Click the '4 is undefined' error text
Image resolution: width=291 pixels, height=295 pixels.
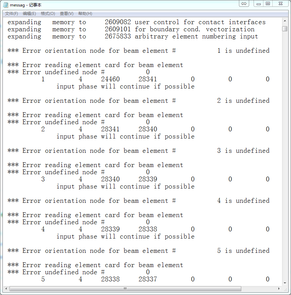click(243, 201)
